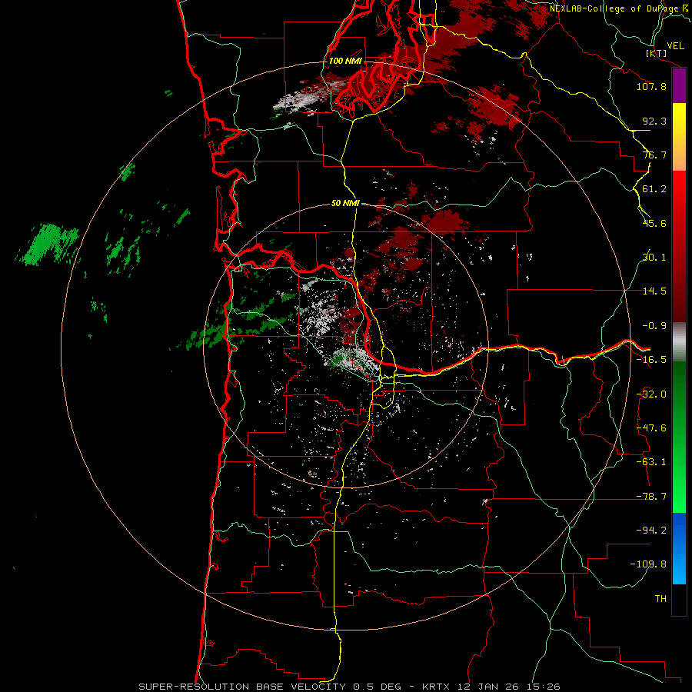Click the 100 NMI range ring label
This screenshot has width=692, height=692.
(345, 61)
